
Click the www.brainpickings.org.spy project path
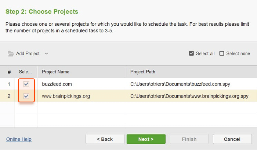pos(189,96)
